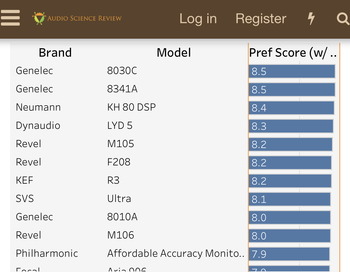This screenshot has height=272, width=350.
Task: Click the 7.9 score bar for Philharmonic
Action: pyautogui.click(x=289, y=254)
